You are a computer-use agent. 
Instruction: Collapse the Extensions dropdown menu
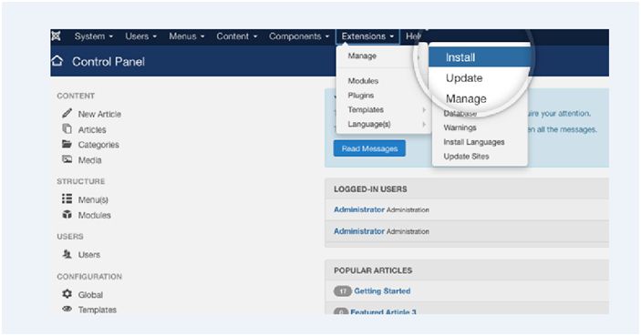pos(367,36)
